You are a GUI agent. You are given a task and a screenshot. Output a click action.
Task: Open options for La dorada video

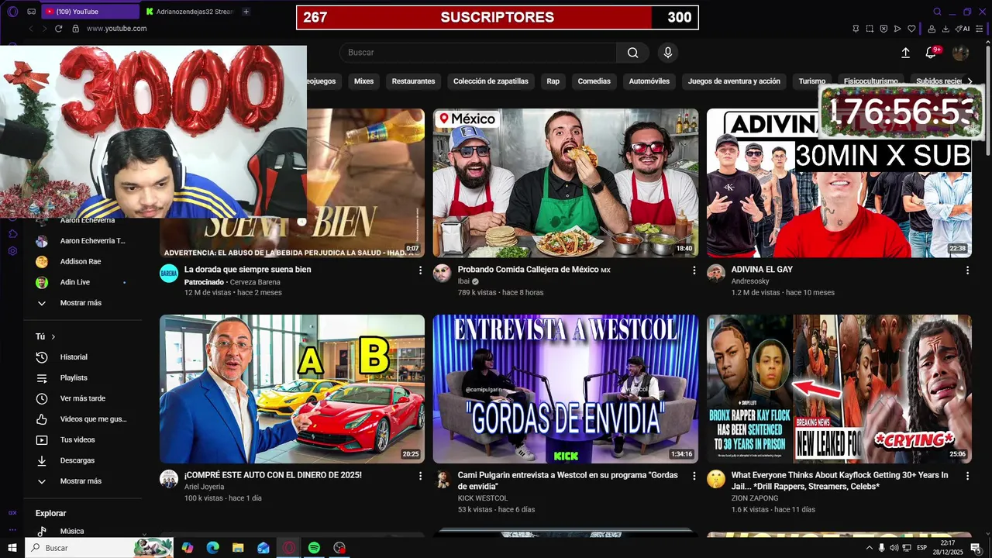(x=421, y=270)
